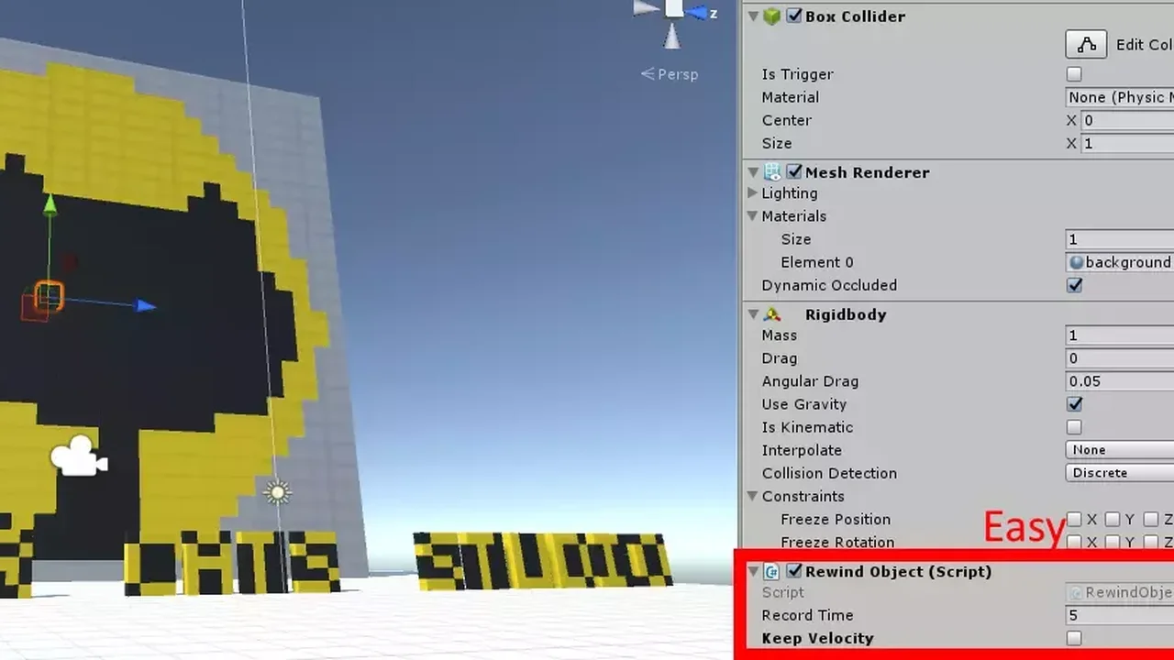Click the blue Z-axis move arrow
This screenshot has width=1174, height=660.
click(145, 305)
